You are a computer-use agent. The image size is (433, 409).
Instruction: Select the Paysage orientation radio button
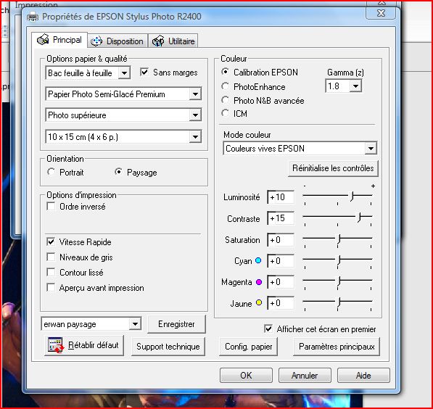(x=118, y=172)
